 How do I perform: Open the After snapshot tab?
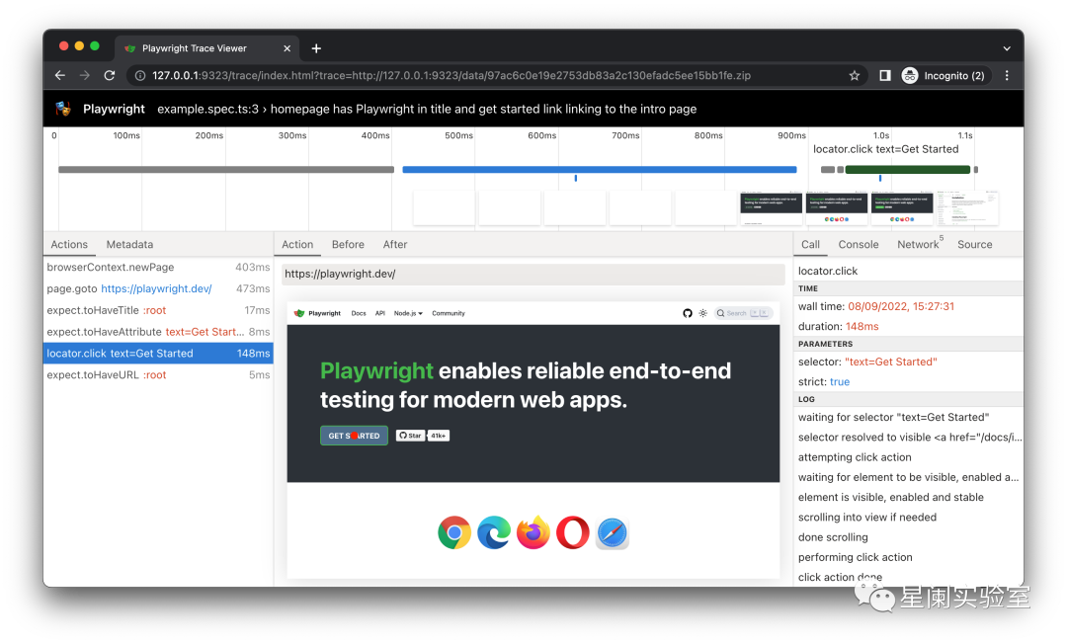[x=394, y=244]
